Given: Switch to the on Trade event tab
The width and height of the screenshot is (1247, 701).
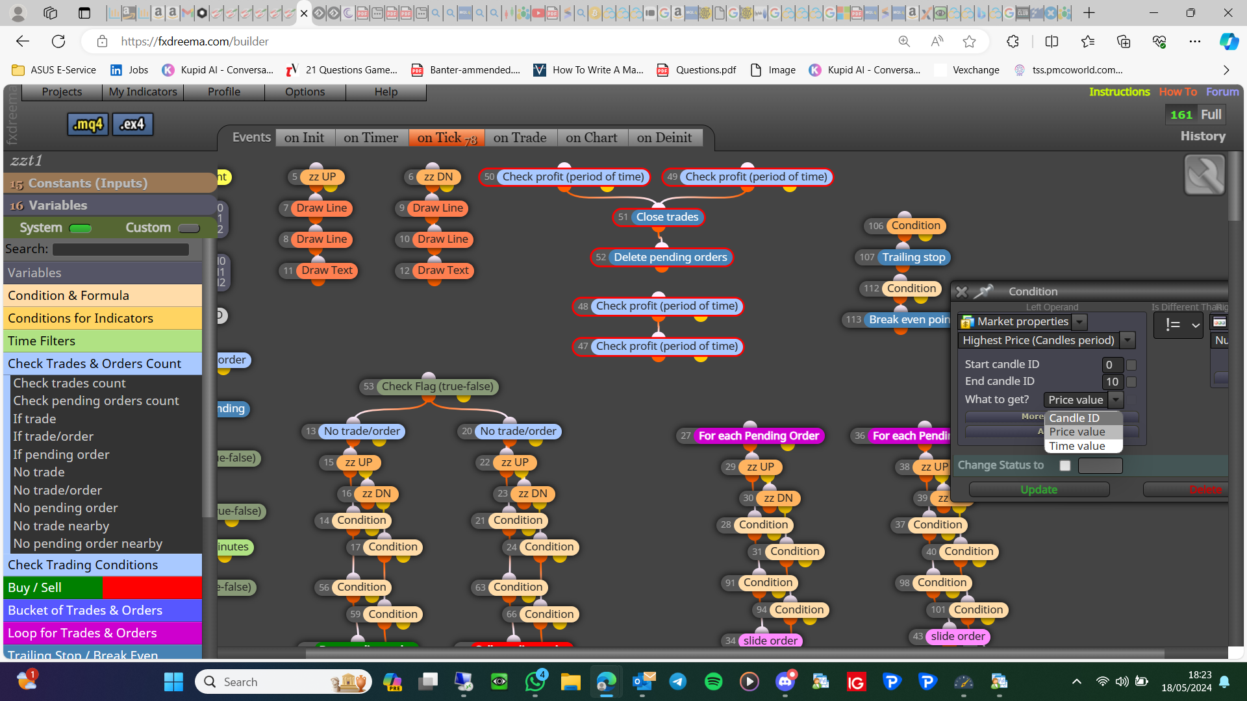Looking at the screenshot, I should [520, 138].
